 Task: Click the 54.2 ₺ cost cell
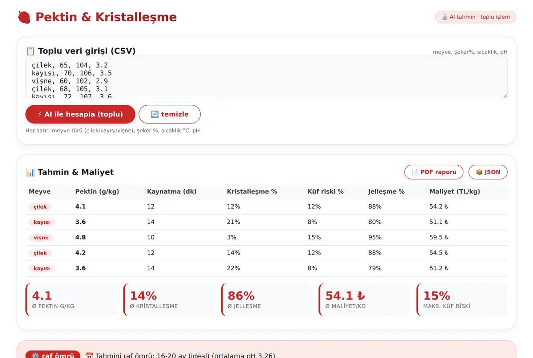pyautogui.click(x=439, y=207)
